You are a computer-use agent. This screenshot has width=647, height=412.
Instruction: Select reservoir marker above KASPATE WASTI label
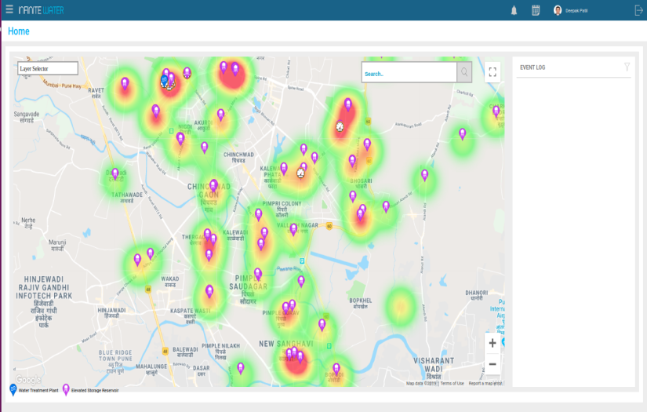click(x=209, y=291)
